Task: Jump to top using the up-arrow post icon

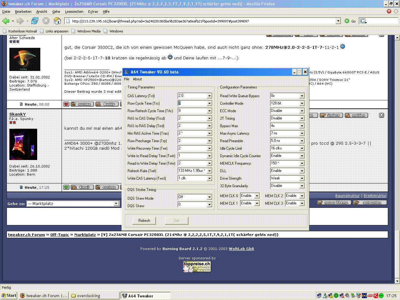Action: tap(381, 115)
